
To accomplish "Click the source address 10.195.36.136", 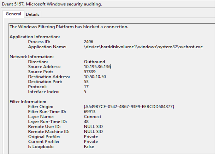I will 97,67.
